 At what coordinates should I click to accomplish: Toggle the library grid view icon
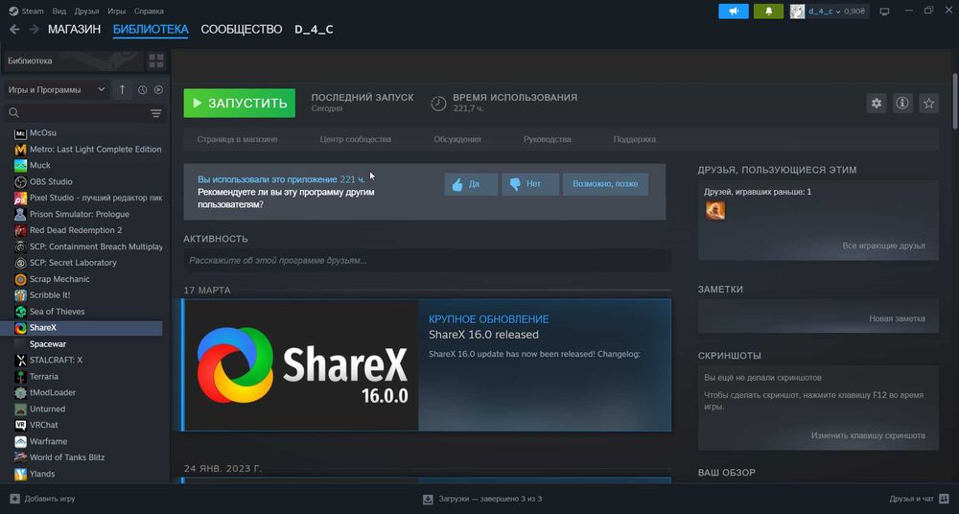pos(156,60)
